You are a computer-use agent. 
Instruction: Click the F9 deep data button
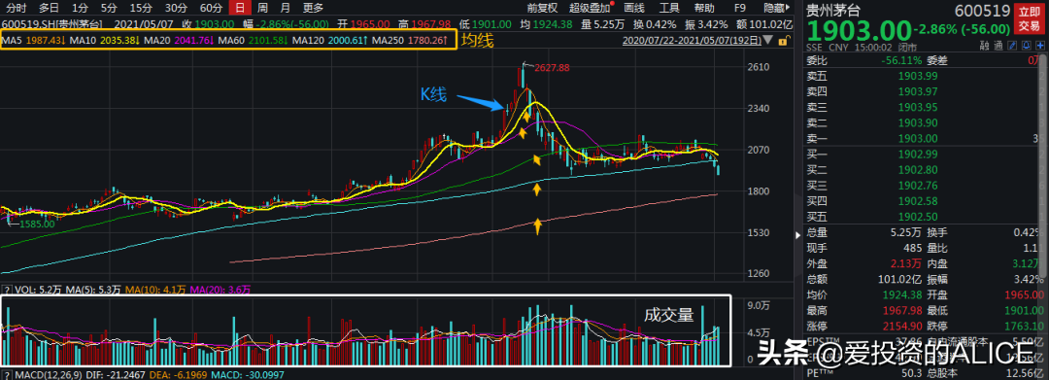point(740,8)
